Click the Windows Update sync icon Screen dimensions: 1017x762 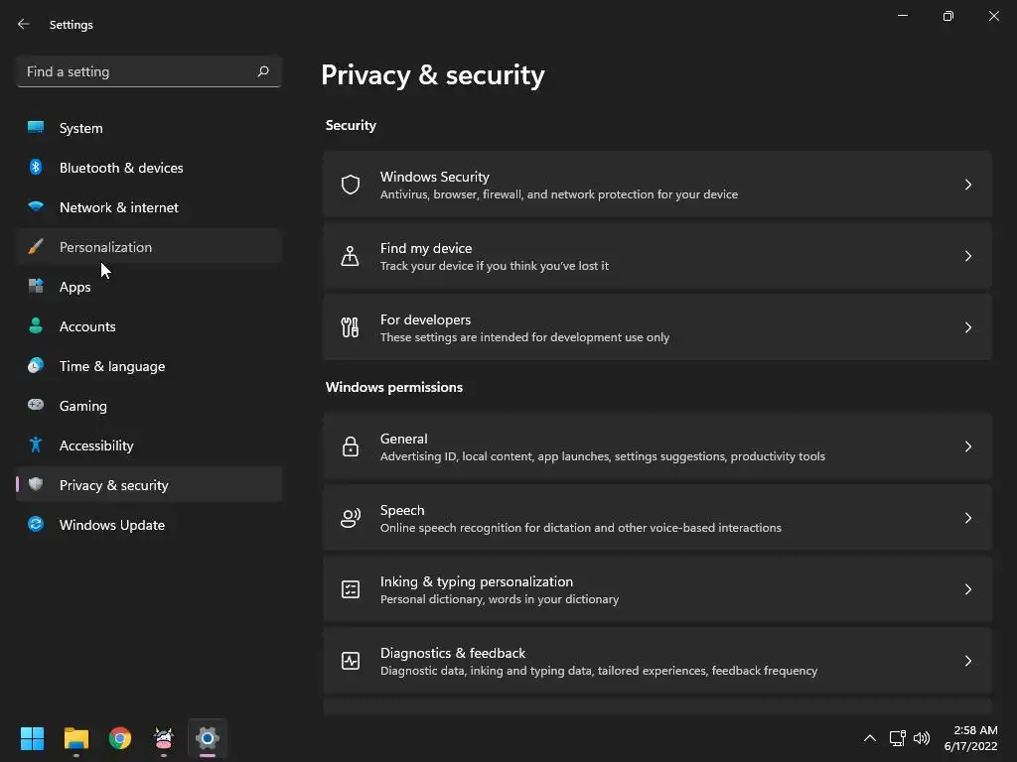36,525
